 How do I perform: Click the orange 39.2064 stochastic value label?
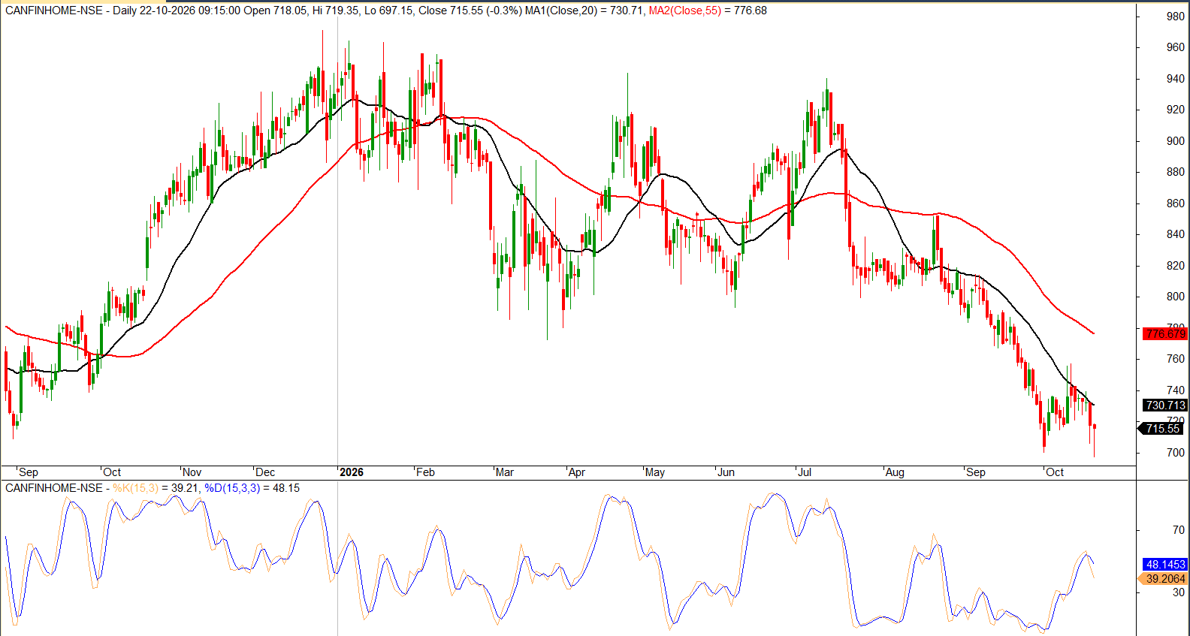pos(1163,578)
